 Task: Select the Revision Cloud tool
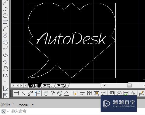(5, 42)
